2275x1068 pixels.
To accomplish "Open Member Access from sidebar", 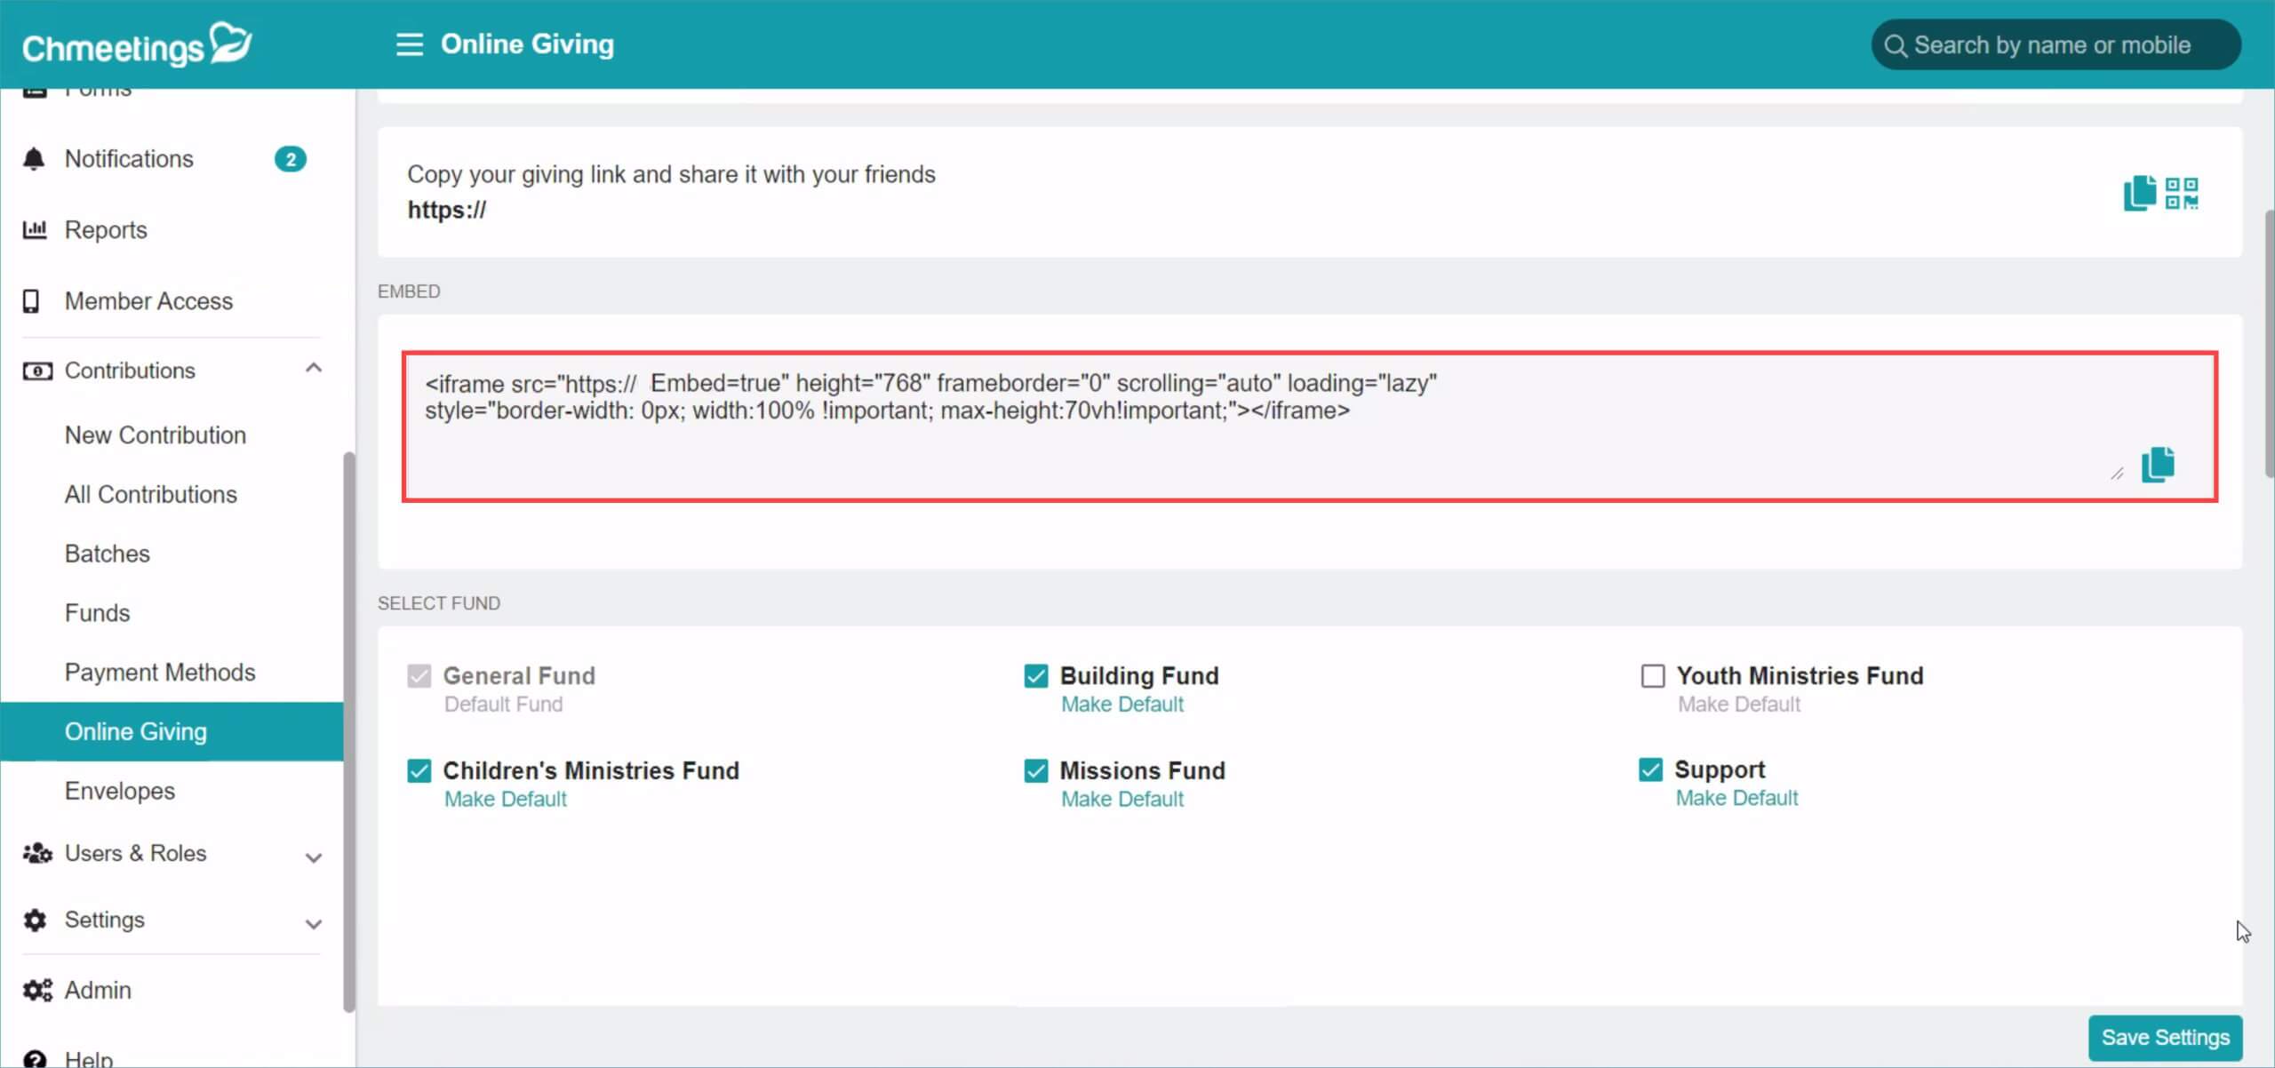I will (x=148, y=301).
